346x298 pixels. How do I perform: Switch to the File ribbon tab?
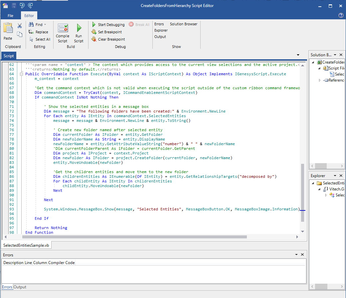pos(10,15)
